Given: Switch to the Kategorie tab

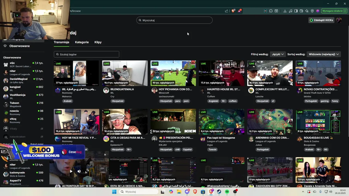Looking at the screenshot, I should [82, 42].
